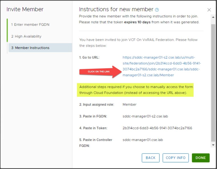Viewport: 217px width, 169px height.
Task: Select the High Availability step
Action: [26, 36]
